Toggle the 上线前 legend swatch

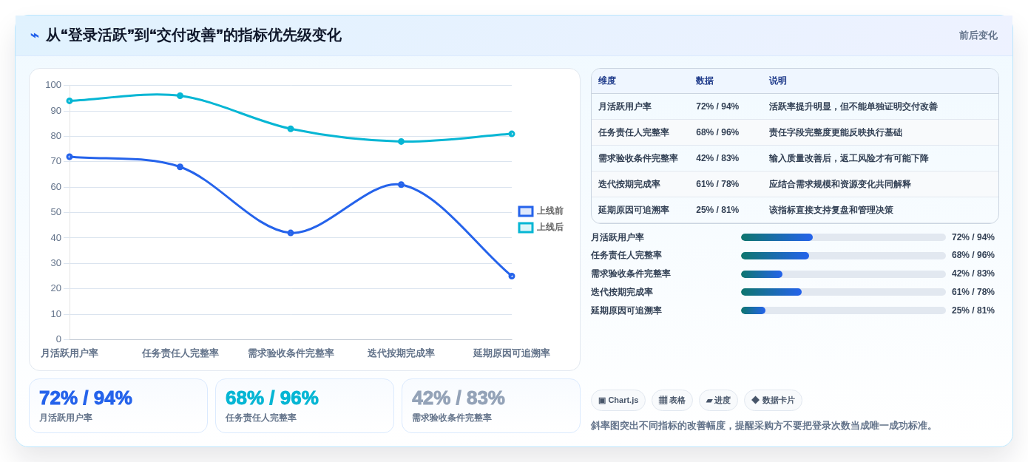[526, 211]
